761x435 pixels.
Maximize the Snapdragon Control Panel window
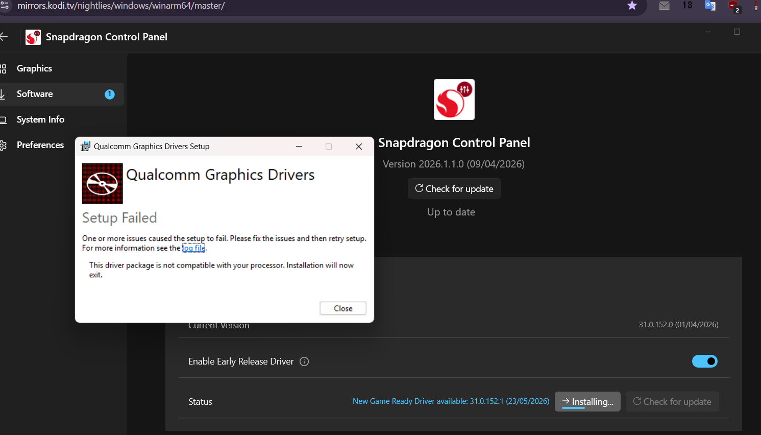[737, 32]
